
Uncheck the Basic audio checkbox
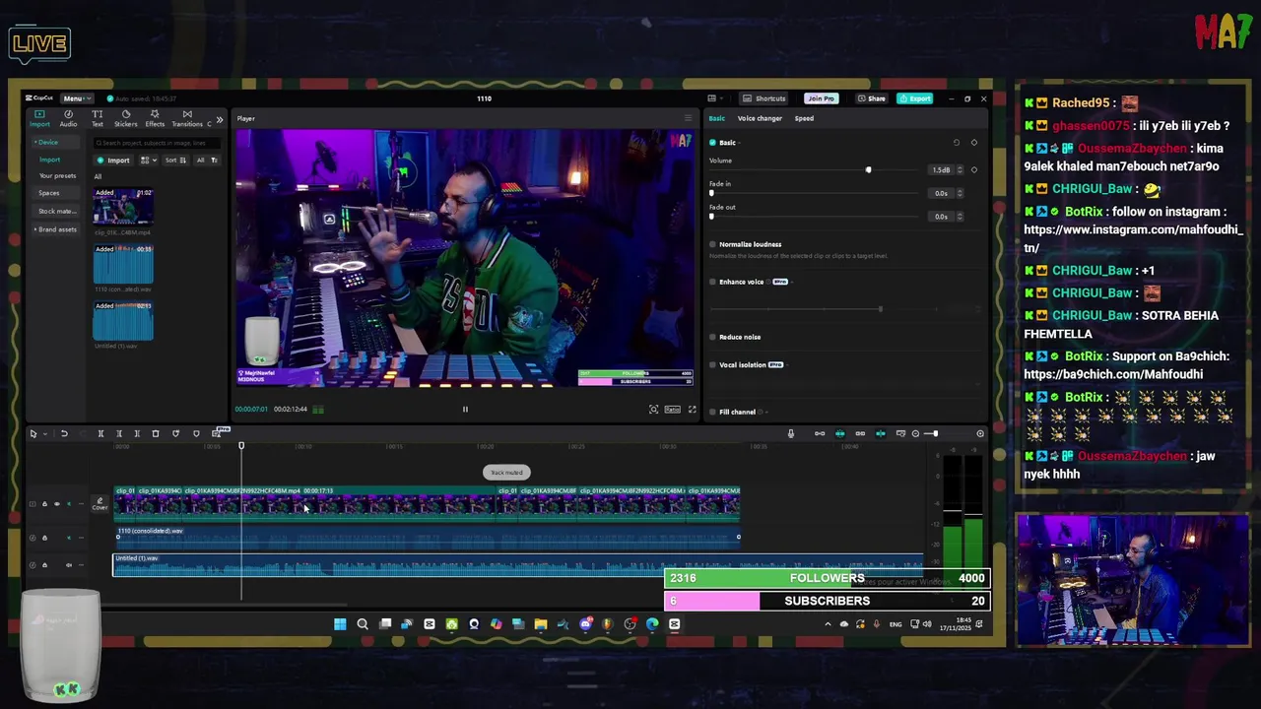[x=712, y=143]
